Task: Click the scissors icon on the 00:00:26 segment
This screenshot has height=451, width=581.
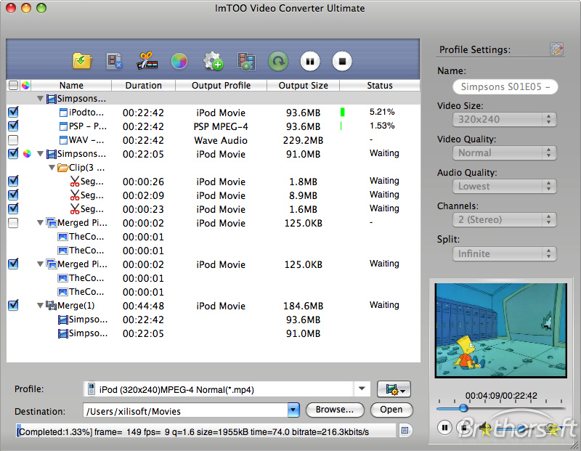Action: 75,182
